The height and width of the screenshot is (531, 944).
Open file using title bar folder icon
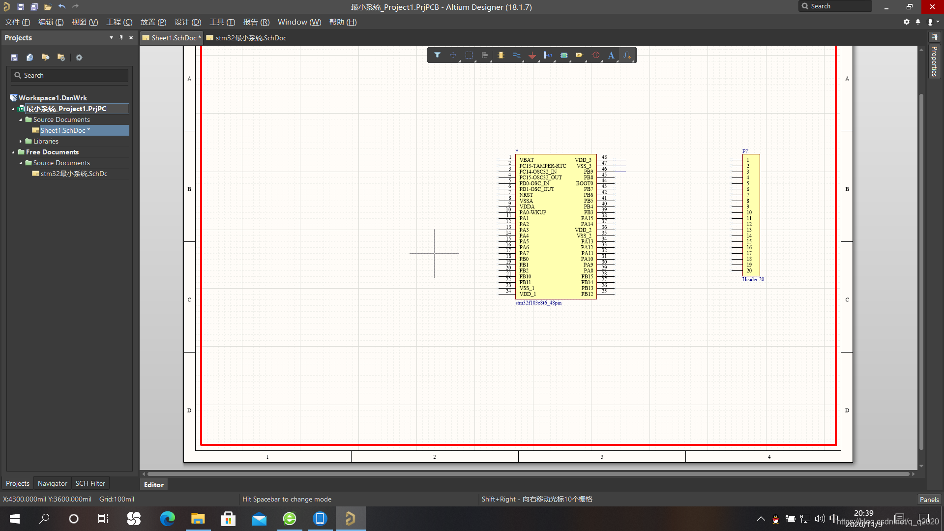48,7
